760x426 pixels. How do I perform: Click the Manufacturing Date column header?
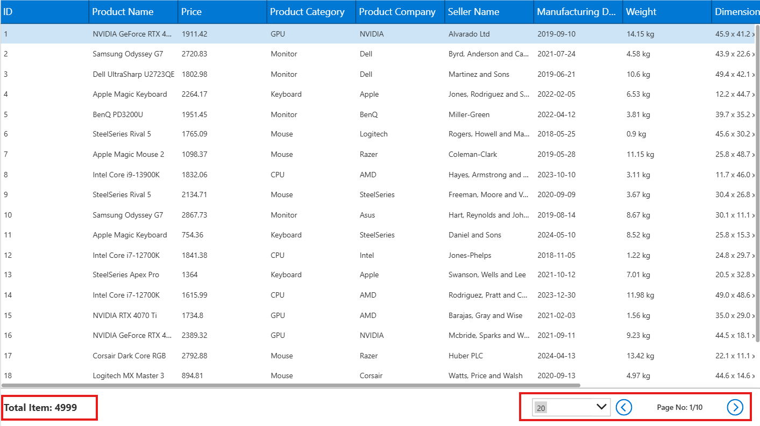click(x=578, y=12)
